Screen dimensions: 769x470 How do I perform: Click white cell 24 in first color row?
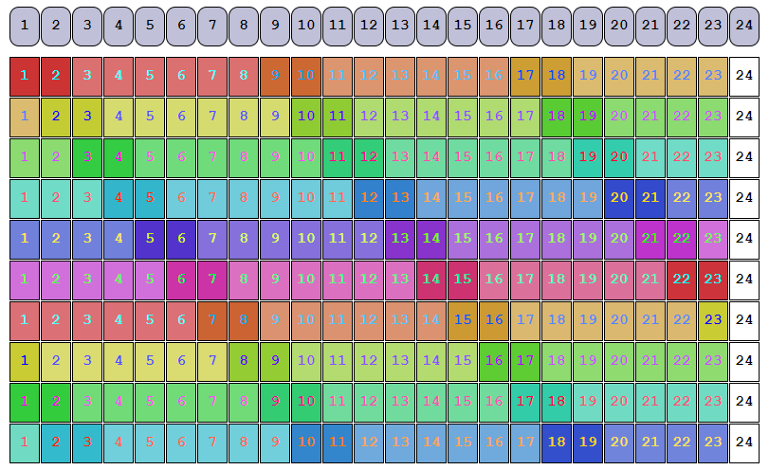[x=744, y=76]
